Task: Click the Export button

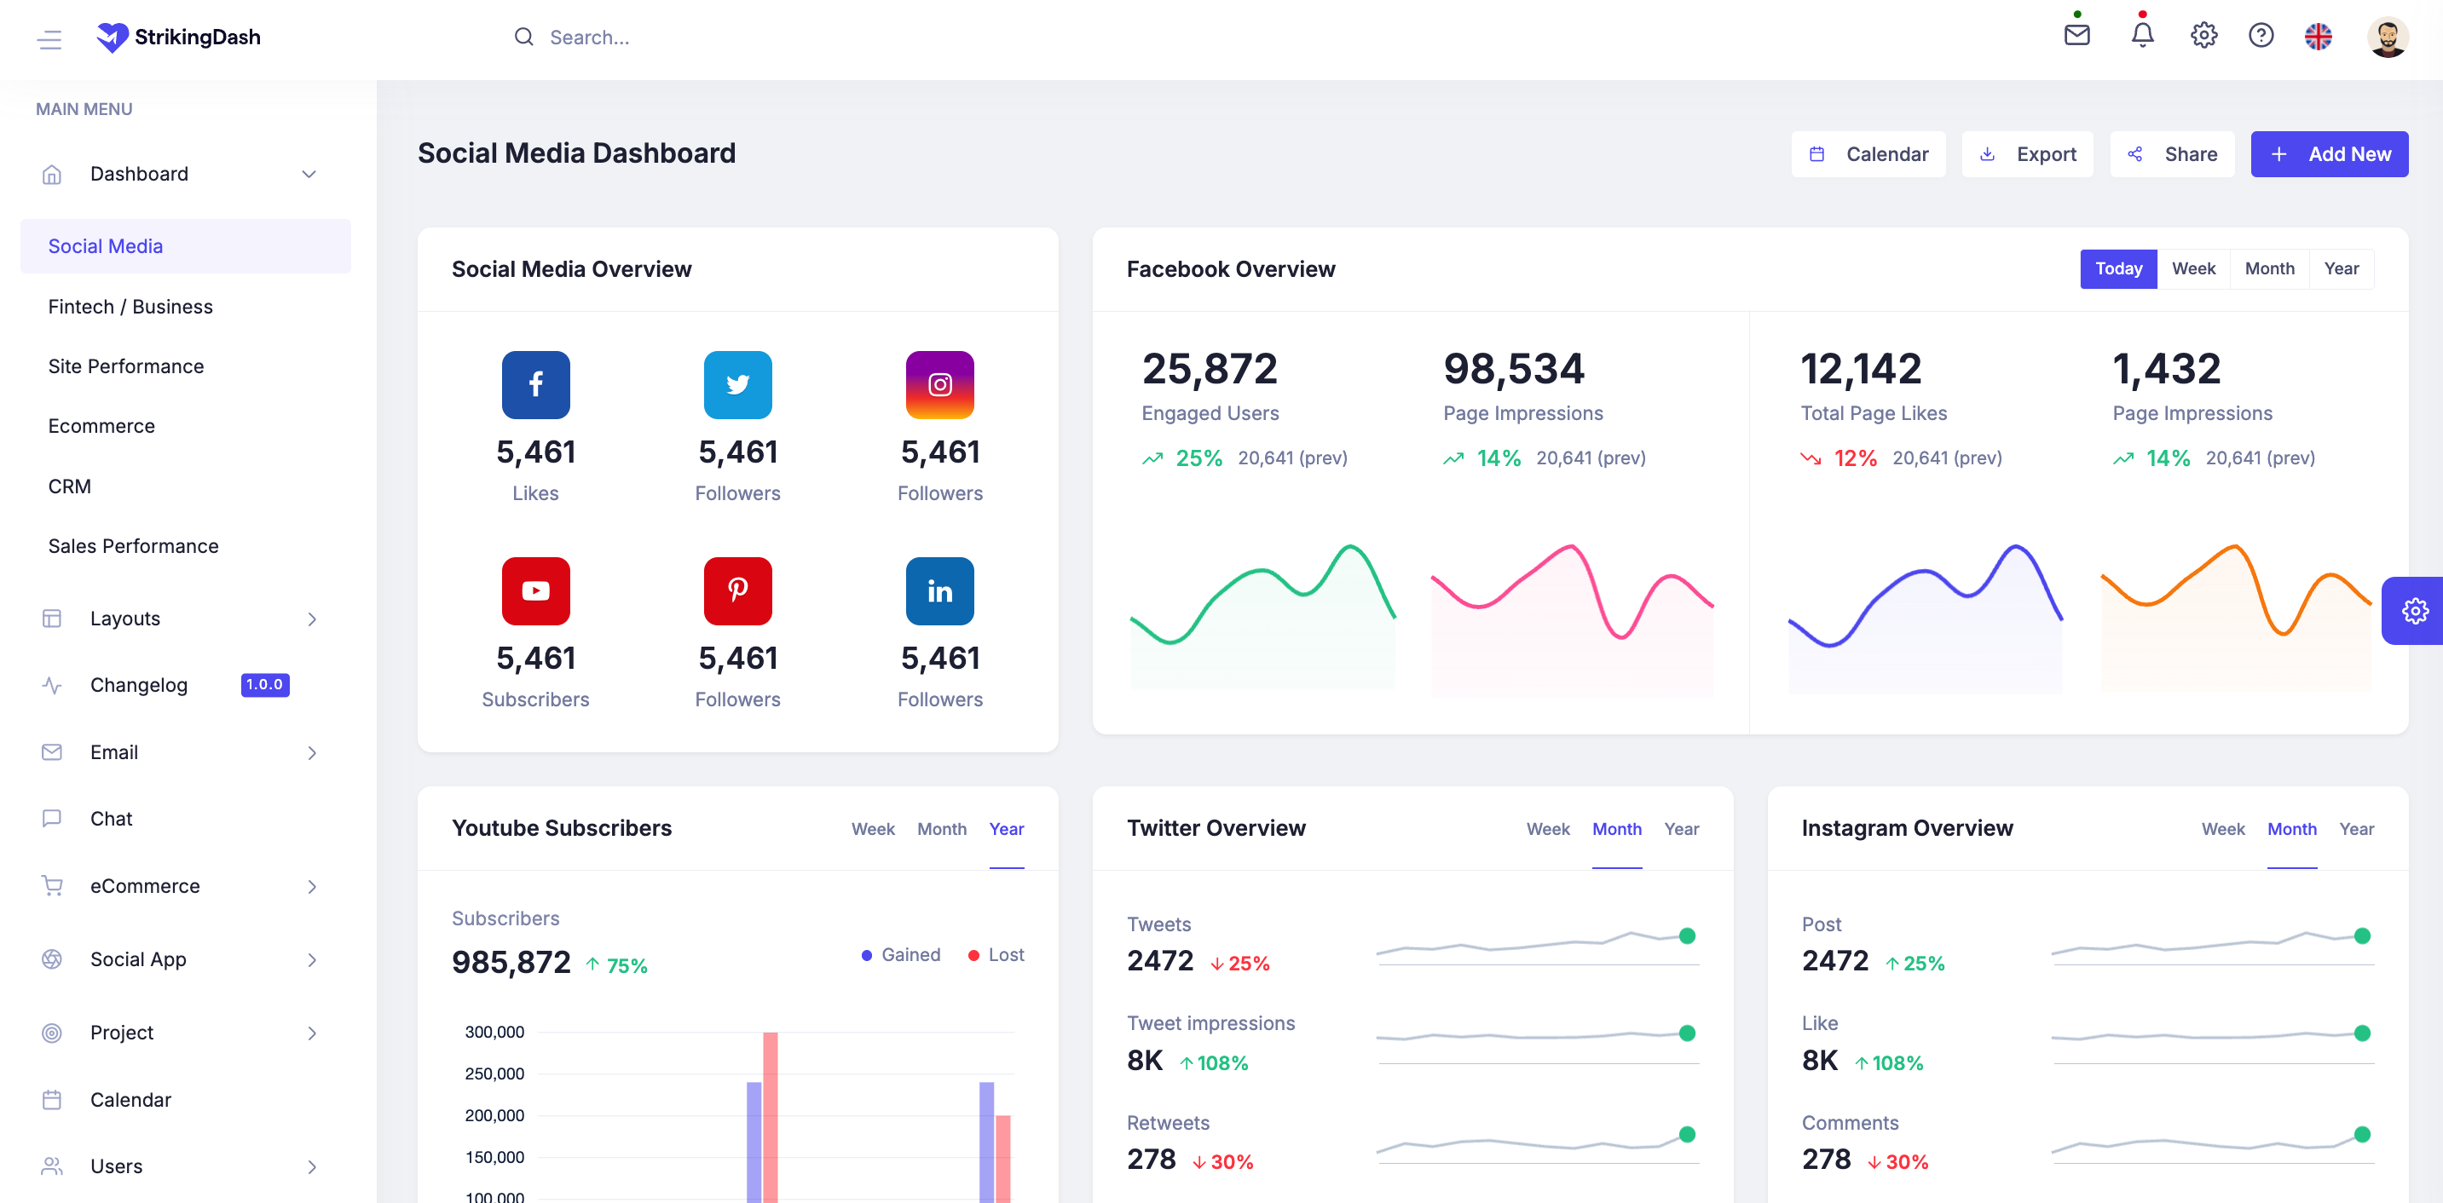Action: click(x=2027, y=154)
